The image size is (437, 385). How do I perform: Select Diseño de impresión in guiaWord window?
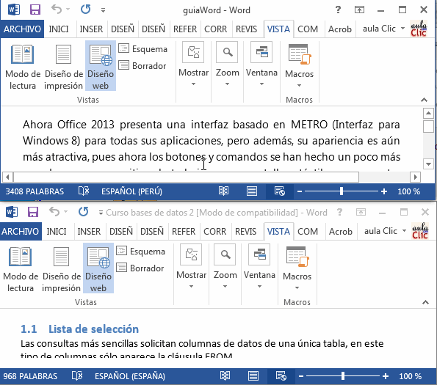(64, 67)
